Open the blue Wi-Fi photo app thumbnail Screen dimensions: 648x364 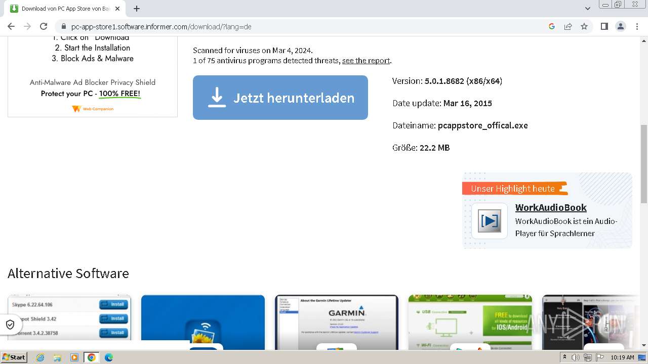tap(203, 323)
